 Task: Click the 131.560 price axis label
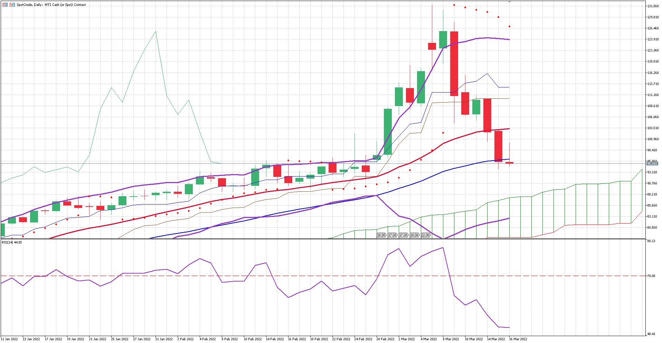pos(653,6)
